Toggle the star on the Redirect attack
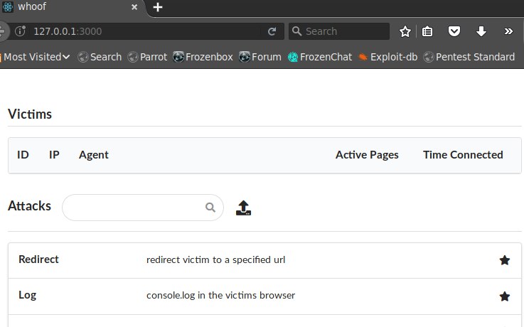 [x=504, y=260]
